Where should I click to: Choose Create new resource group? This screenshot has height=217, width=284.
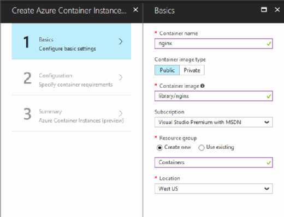(x=159, y=148)
